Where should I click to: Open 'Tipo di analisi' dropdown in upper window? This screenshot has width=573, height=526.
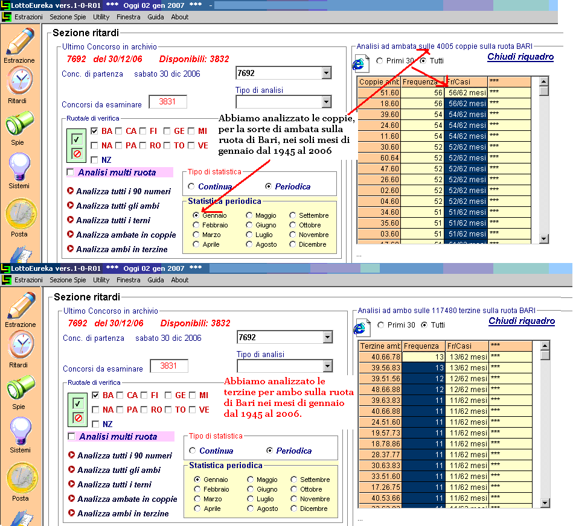(327, 102)
